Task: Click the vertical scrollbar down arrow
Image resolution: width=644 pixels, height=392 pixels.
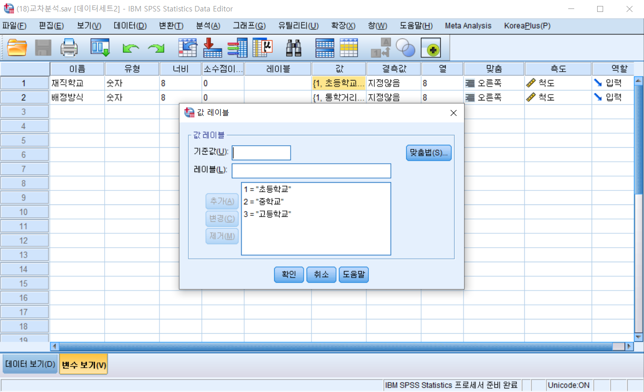Action: tap(639, 337)
